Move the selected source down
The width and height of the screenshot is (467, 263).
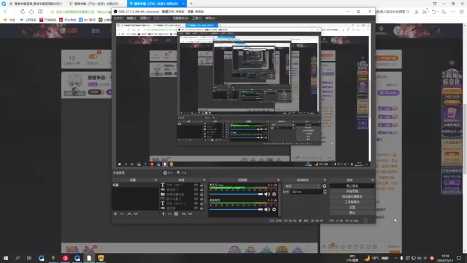(x=190, y=214)
